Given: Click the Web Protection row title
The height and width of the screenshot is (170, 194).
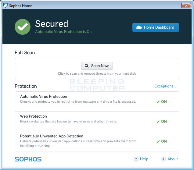Looking at the screenshot, I should tap(34, 116).
